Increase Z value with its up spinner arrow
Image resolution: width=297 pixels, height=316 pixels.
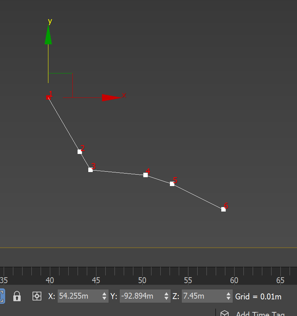[229, 294]
